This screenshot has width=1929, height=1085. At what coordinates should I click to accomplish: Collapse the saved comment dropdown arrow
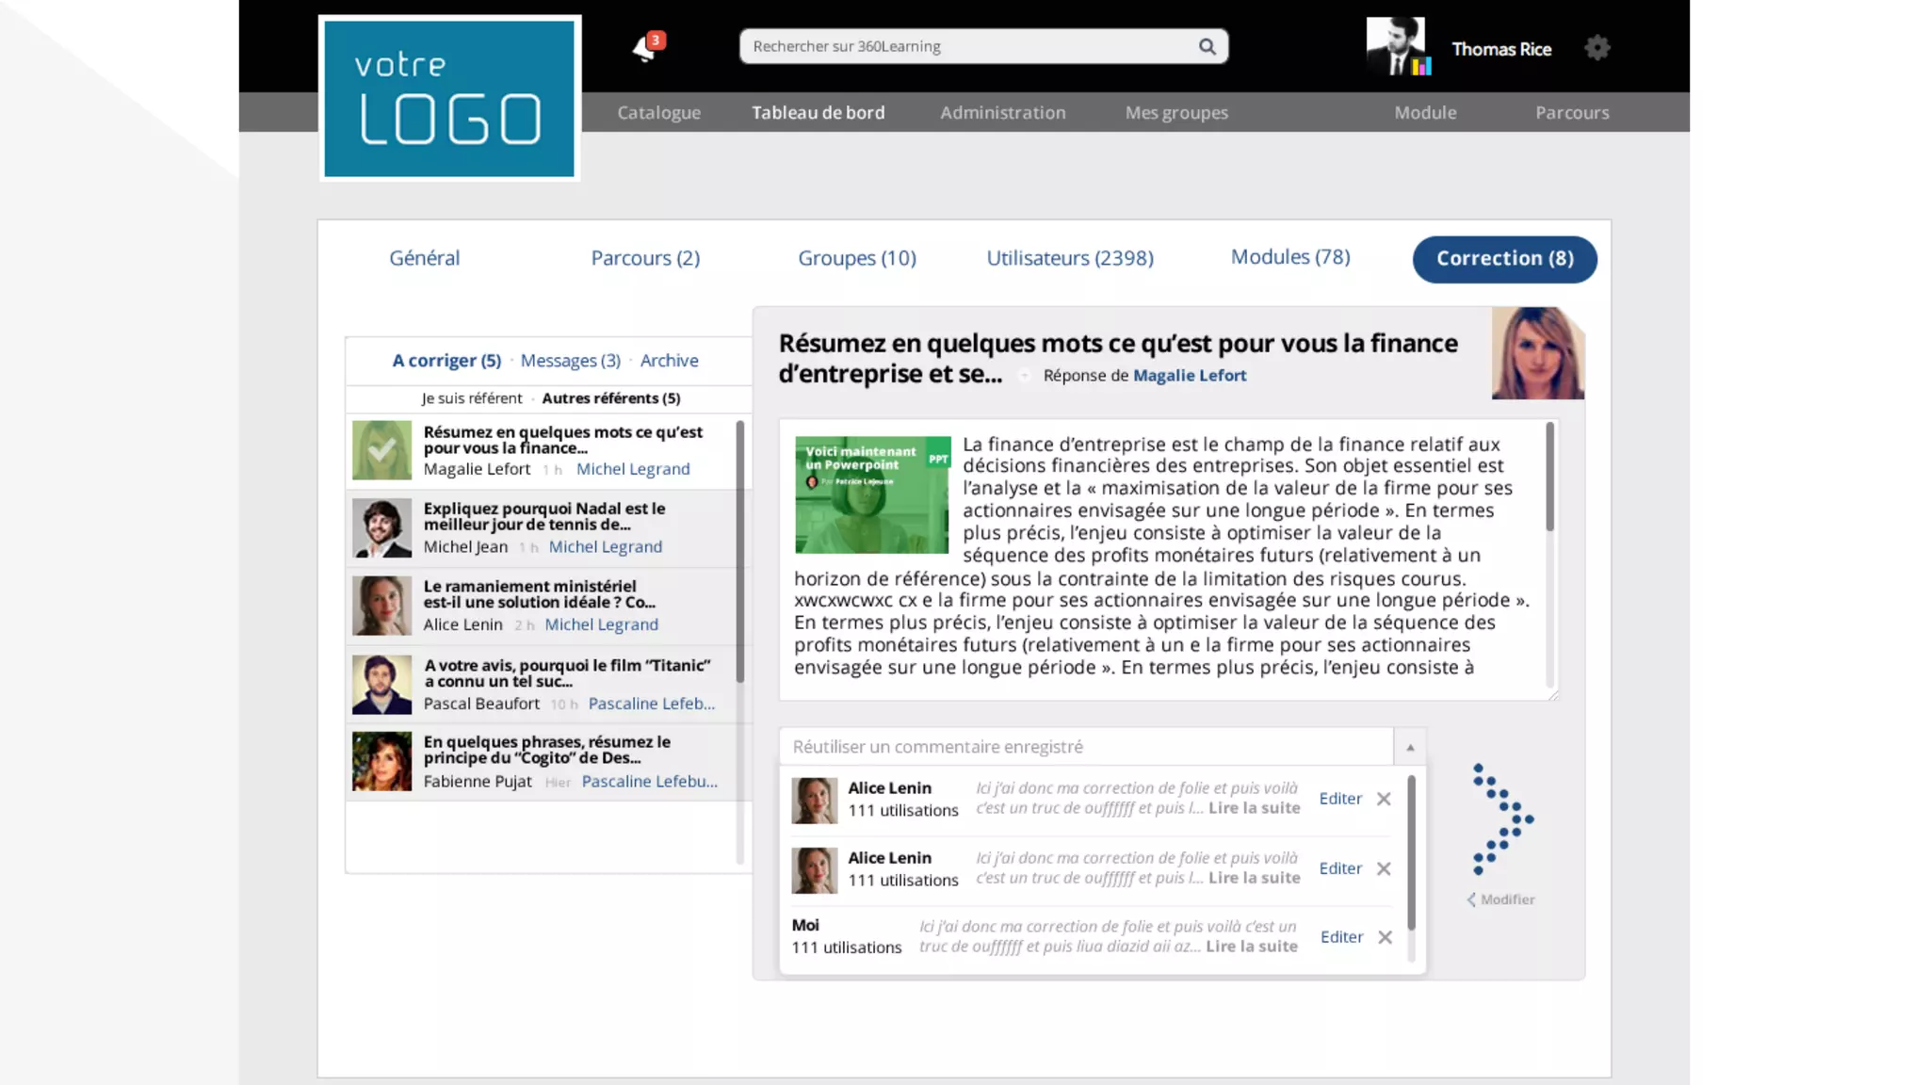tap(1410, 747)
